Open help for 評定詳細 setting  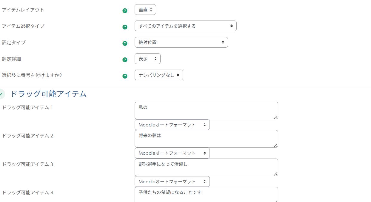(124, 59)
